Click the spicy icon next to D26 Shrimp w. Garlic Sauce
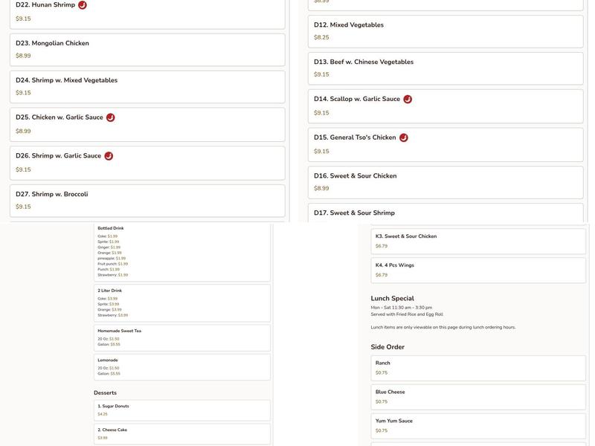The width and height of the screenshot is (595, 446). point(109,156)
